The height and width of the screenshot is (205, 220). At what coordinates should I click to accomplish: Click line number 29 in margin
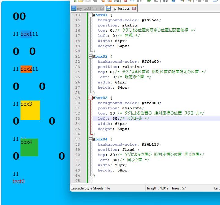(77, 98)
